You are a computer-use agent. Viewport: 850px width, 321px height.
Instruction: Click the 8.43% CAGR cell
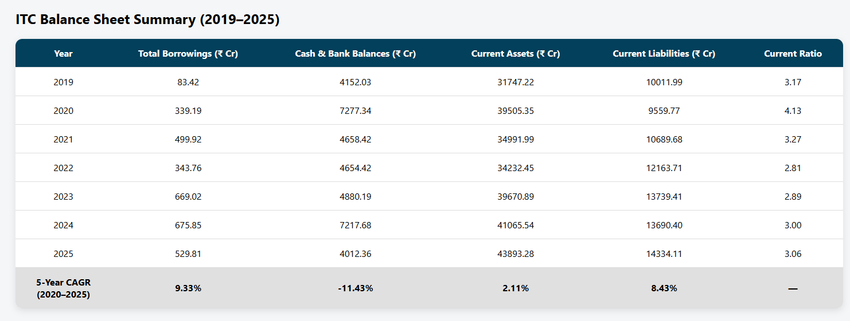(664, 288)
